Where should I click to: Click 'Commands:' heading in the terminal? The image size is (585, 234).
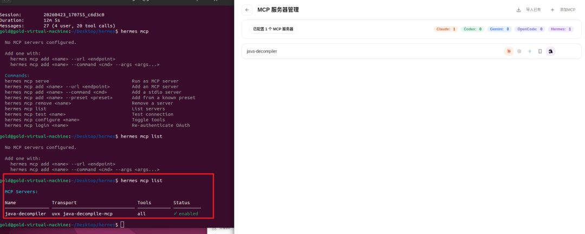point(17,75)
